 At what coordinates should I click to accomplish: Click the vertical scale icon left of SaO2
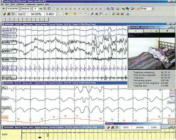[13, 14]
